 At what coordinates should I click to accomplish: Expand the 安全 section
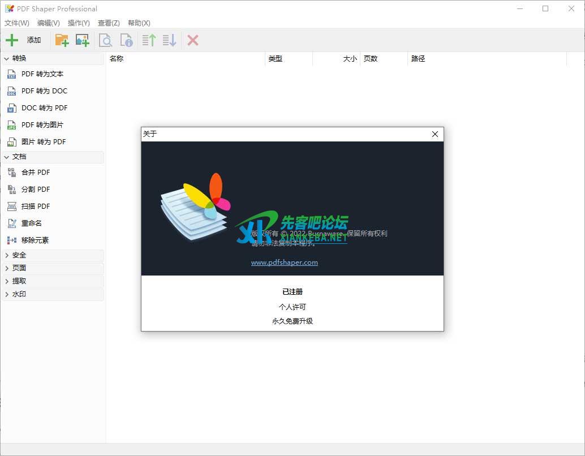(19, 255)
